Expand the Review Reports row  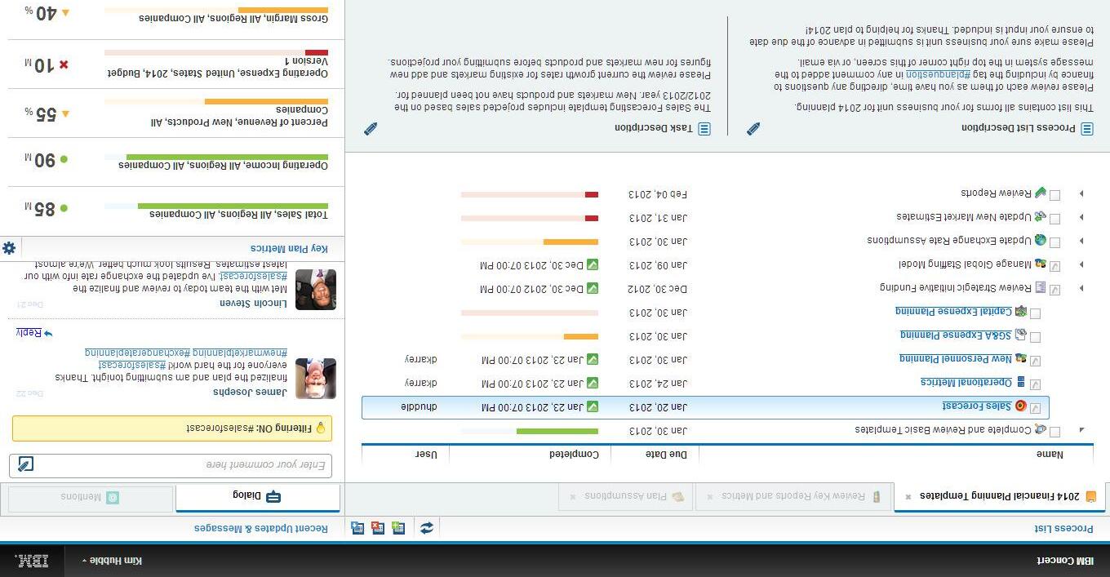(x=1082, y=193)
